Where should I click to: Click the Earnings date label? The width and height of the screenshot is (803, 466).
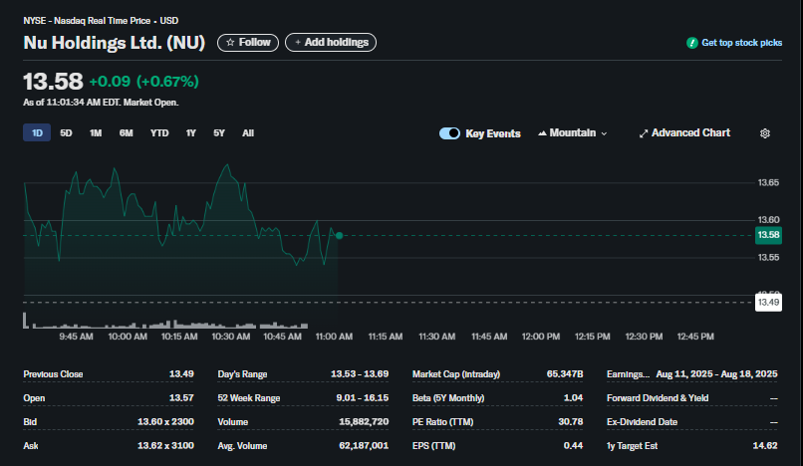[x=628, y=374]
